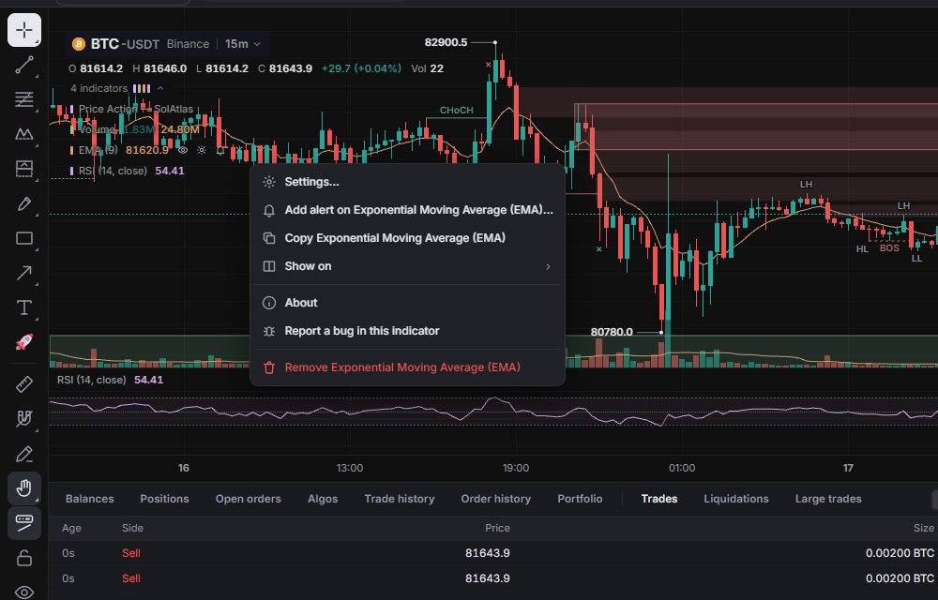Toggle the magnet snap mode
The height and width of the screenshot is (600, 938).
coord(24,419)
